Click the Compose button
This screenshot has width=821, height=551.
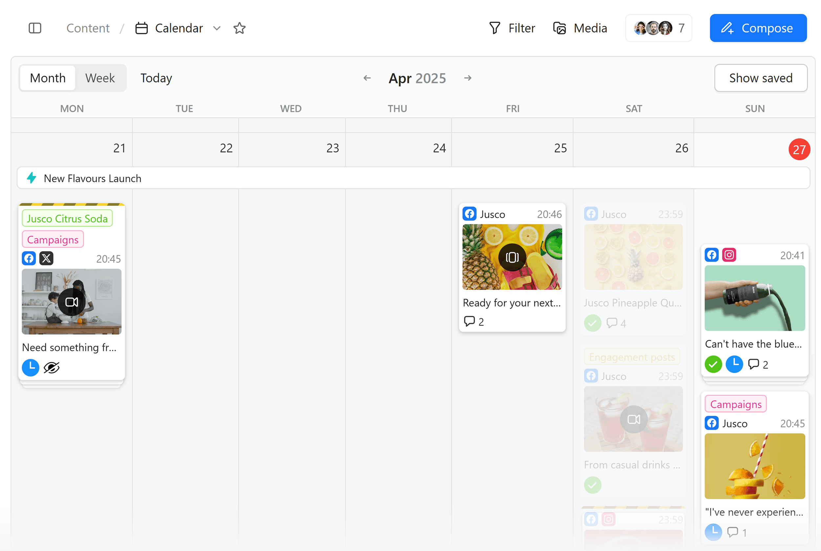click(x=758, y=28)
